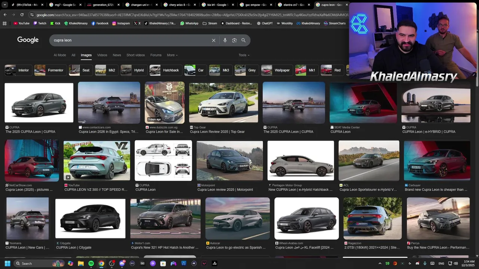
Task: Open 'CUPRA Leon 2026 in Egypt' contactcars link
Action: [x=109, y=132]
